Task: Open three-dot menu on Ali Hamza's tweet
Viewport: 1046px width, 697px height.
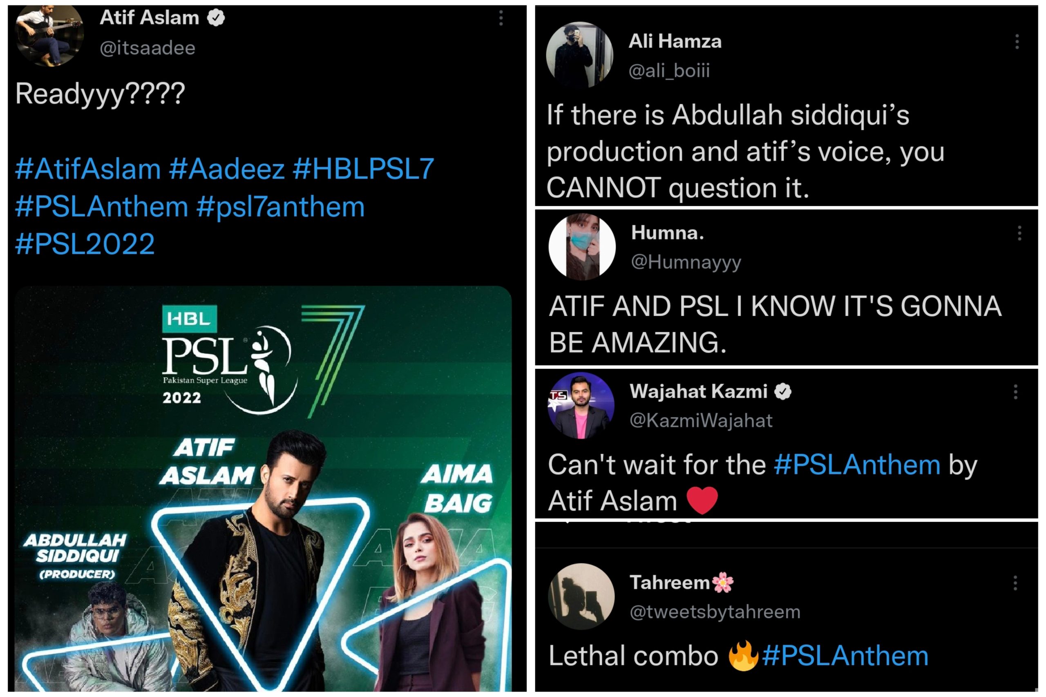Action: coord(1017,41)
